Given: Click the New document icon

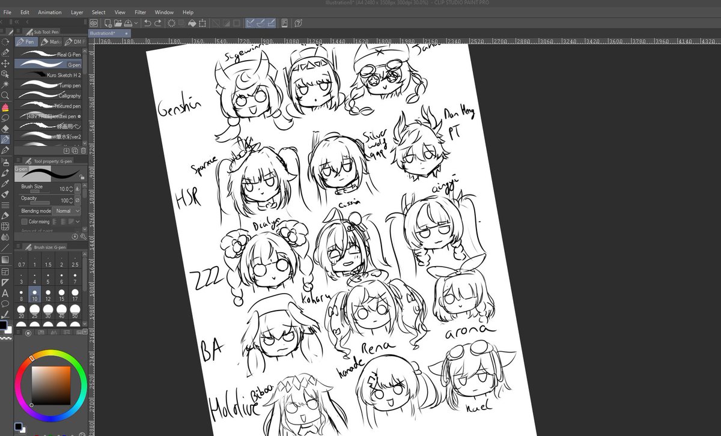Looking at the screenshot, I should coord(108,23).
